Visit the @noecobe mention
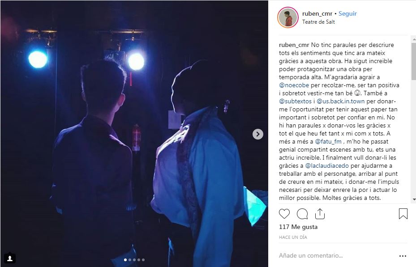The height and width of the screenshot is (267, 416). point(294,85)
